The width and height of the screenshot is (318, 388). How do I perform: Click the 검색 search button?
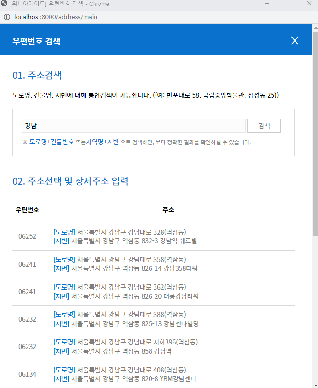point(264,126)
